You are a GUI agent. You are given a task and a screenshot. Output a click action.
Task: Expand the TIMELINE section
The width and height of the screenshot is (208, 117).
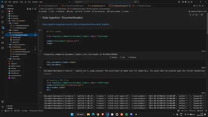(x=10, y=108)
